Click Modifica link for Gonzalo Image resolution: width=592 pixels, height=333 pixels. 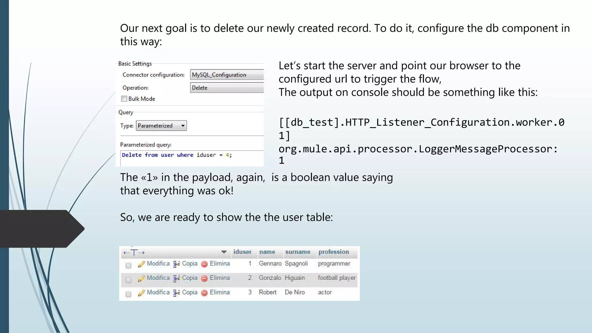[158, 278]
